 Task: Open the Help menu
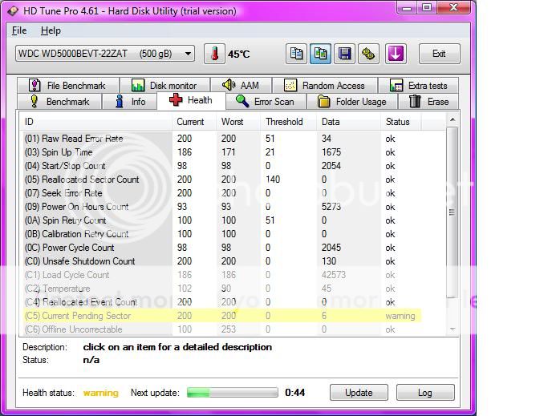pos(51,30)
